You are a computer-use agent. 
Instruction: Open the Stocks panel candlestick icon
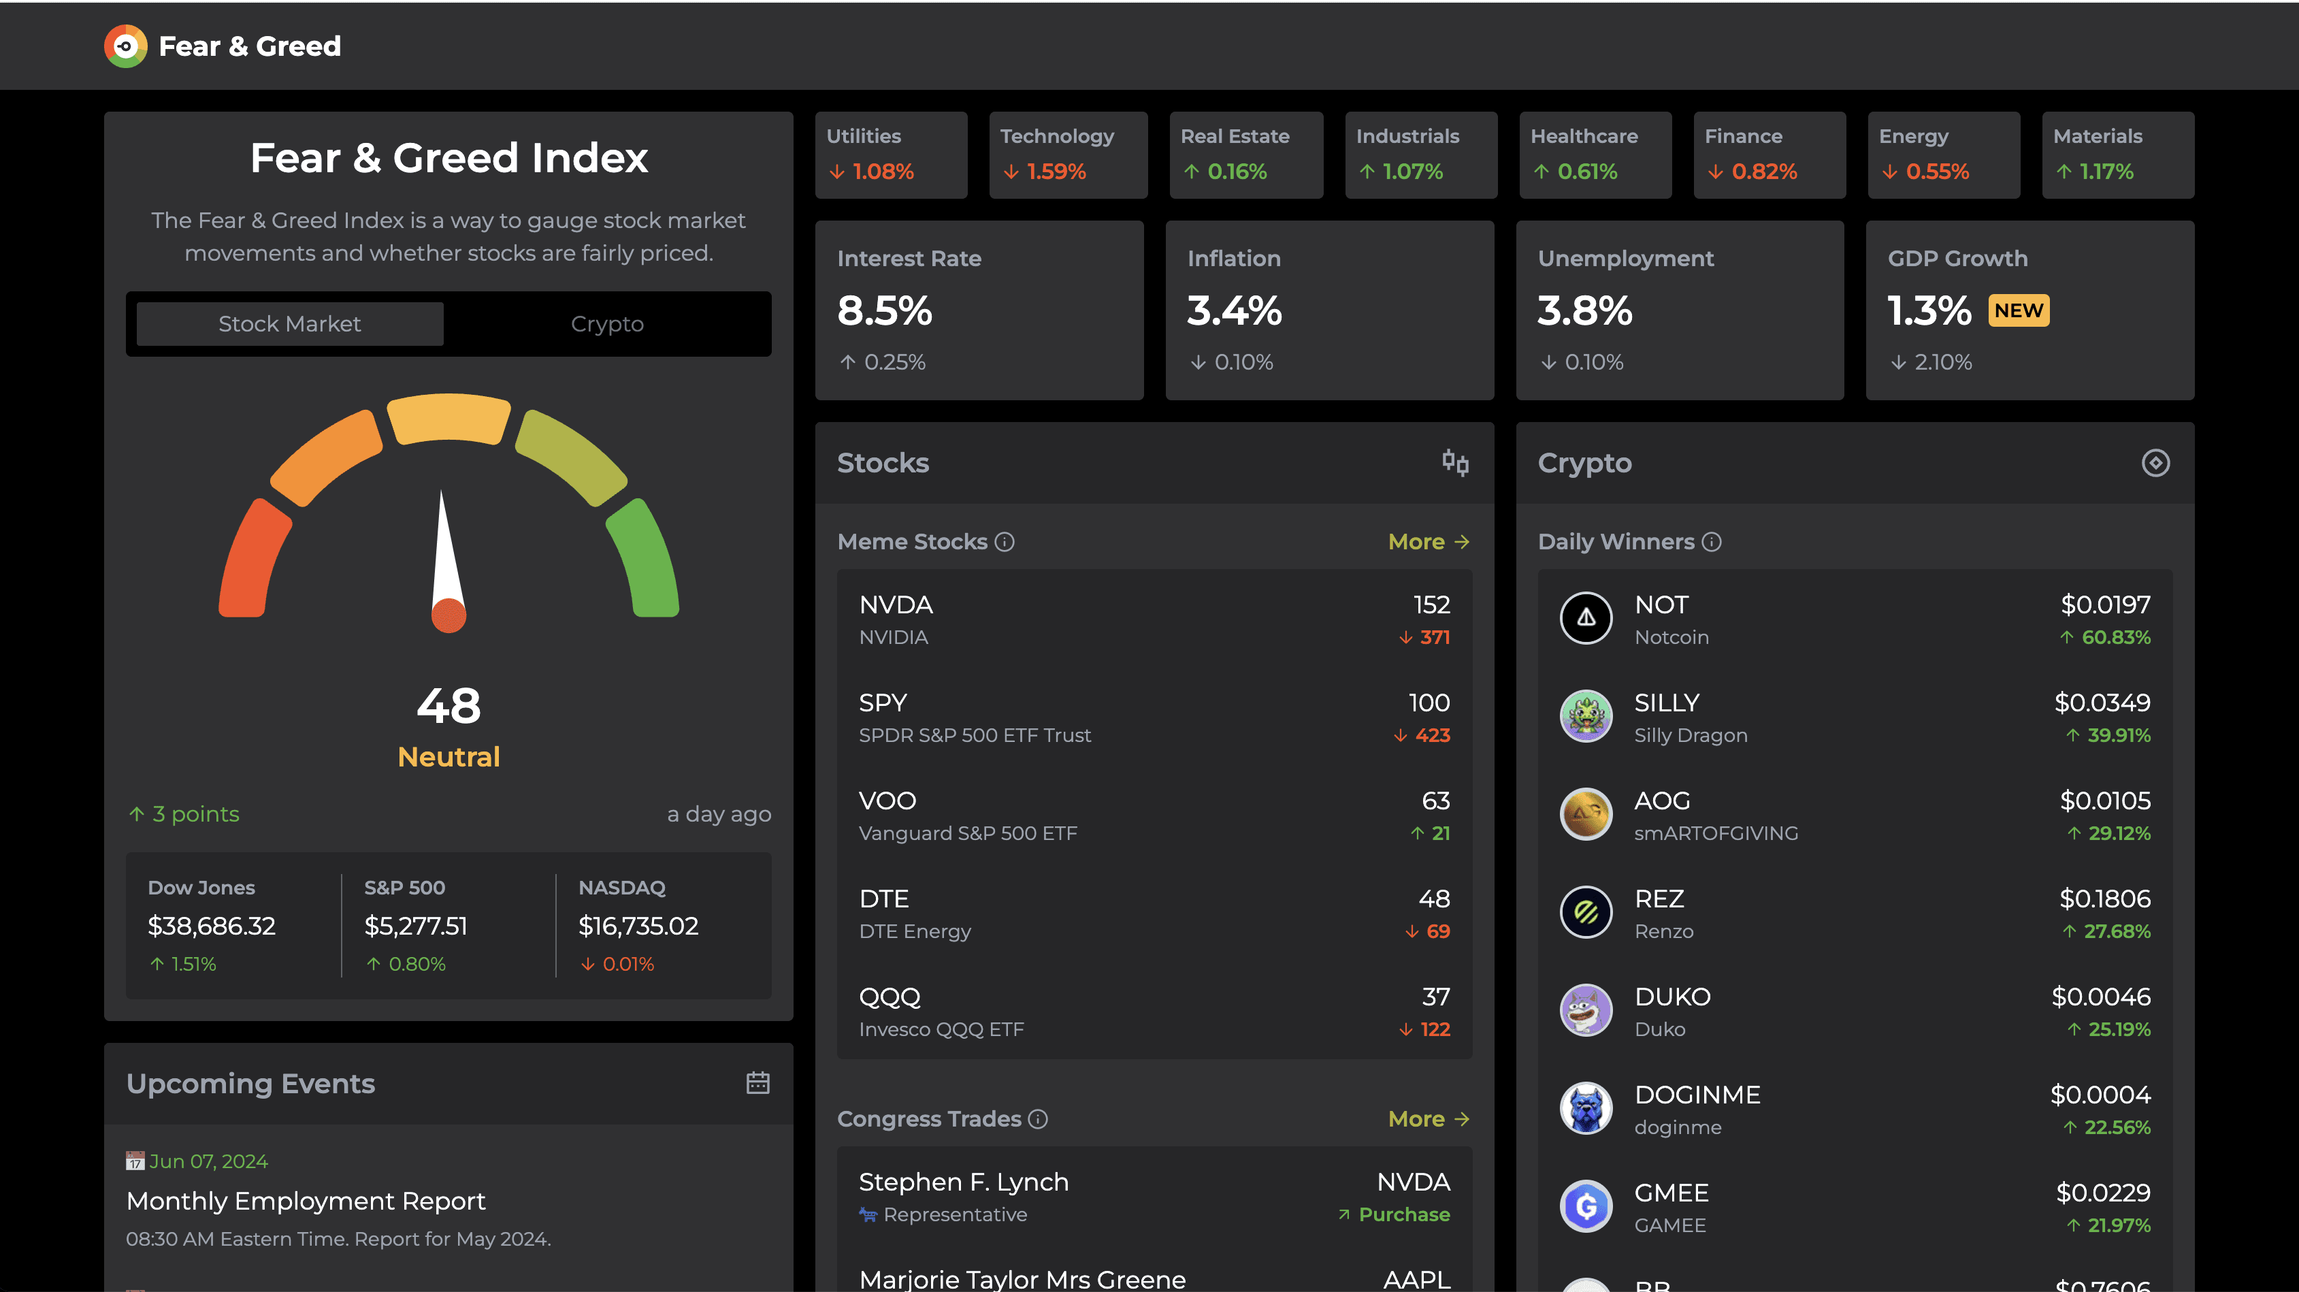(x=1454, y=462)
